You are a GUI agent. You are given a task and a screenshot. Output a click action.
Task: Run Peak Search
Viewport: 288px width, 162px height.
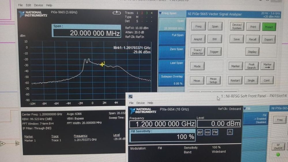pos(251,66)
